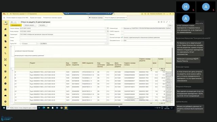
Task: Go forward with the right arrow button
Action: (15, 22)
